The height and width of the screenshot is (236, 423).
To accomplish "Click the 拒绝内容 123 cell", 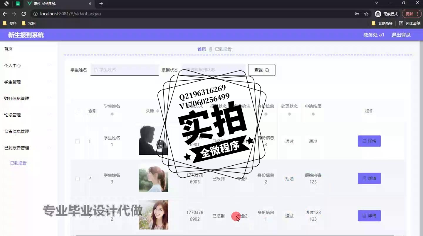I will [x=313, y=179].
